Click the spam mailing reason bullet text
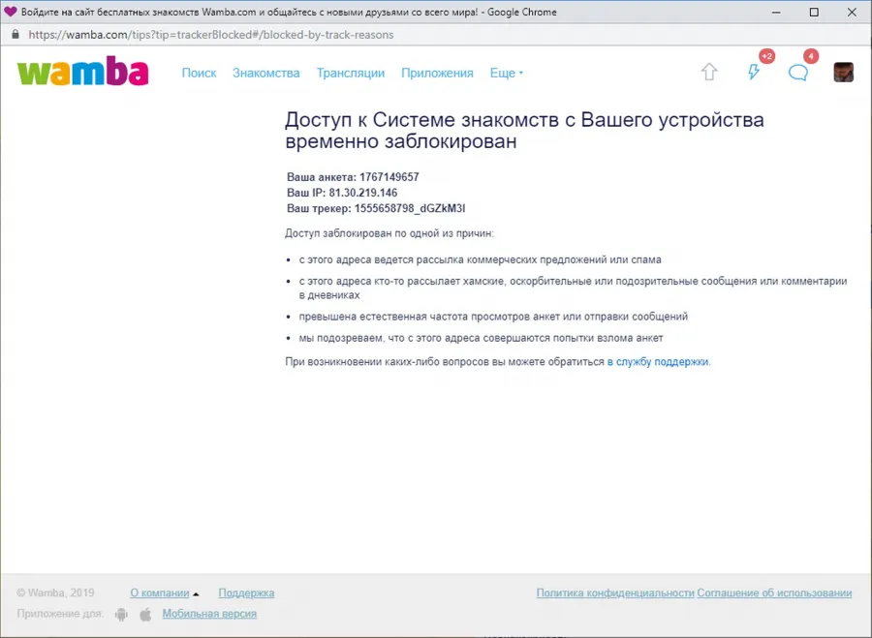 coord(480,259)
